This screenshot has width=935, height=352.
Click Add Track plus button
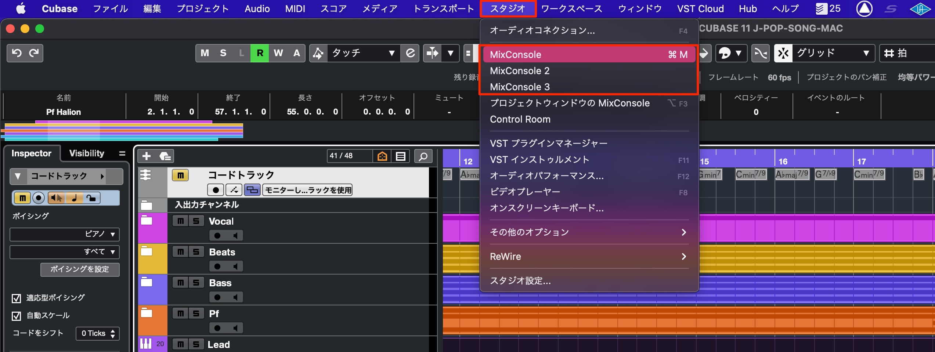(147, 156)
